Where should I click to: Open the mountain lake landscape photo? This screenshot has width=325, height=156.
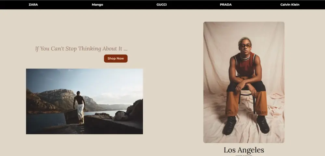(84, 102)
